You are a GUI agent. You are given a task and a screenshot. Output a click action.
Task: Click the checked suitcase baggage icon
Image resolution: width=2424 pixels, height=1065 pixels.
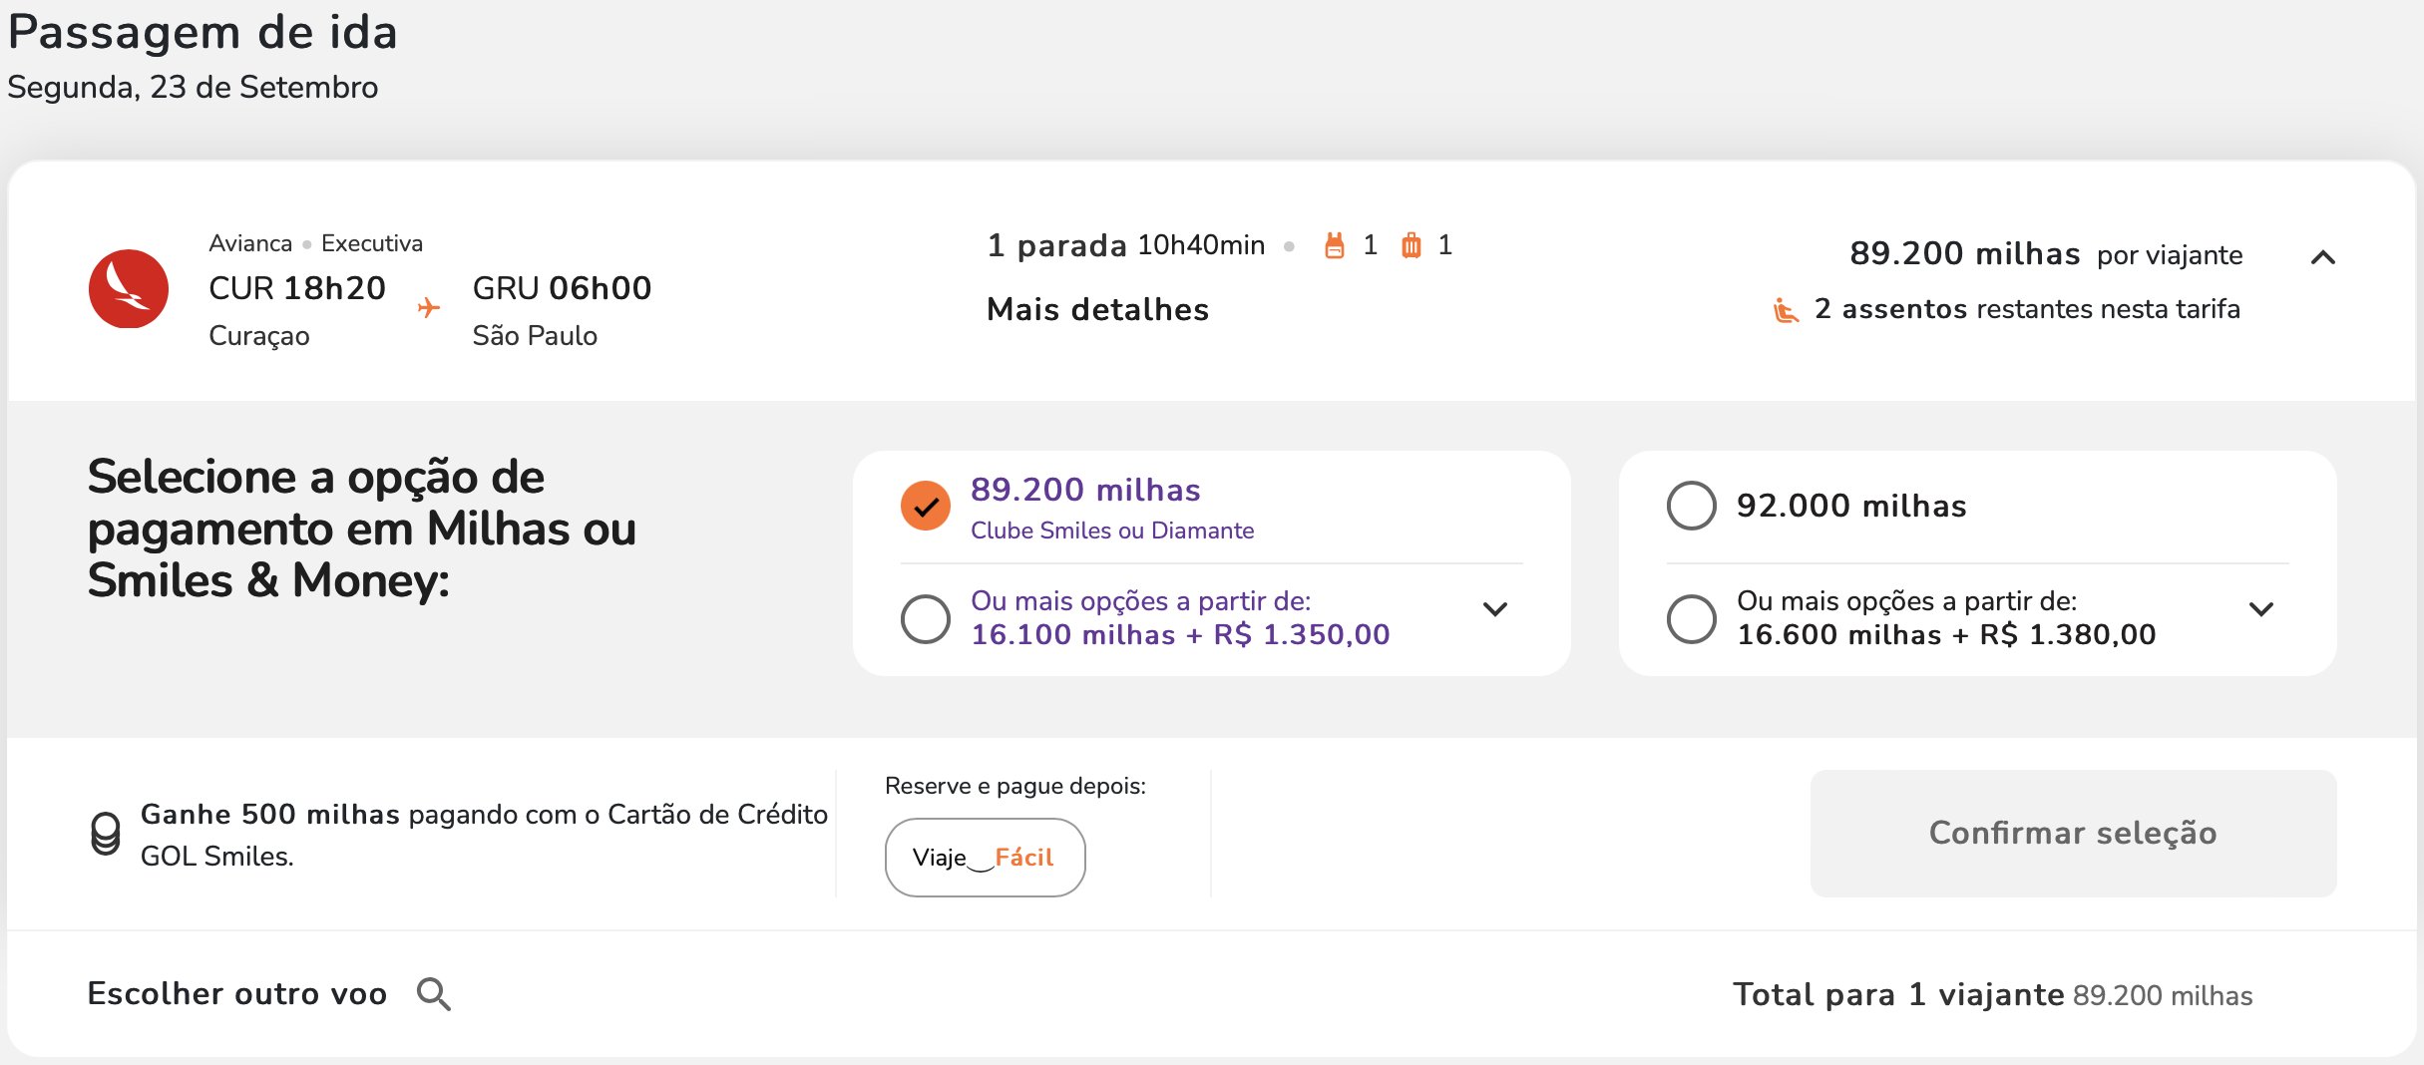[x=1411, y=245]
